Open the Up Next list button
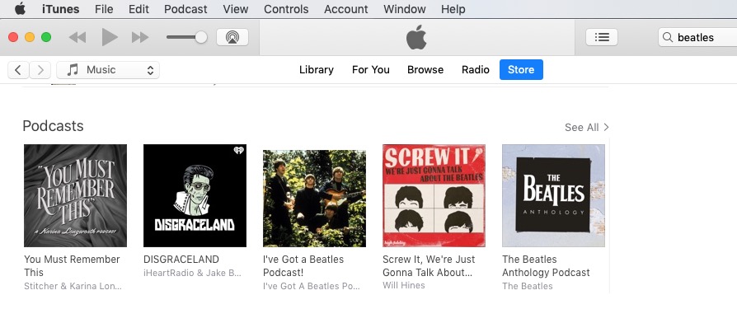 pos(602,37)
